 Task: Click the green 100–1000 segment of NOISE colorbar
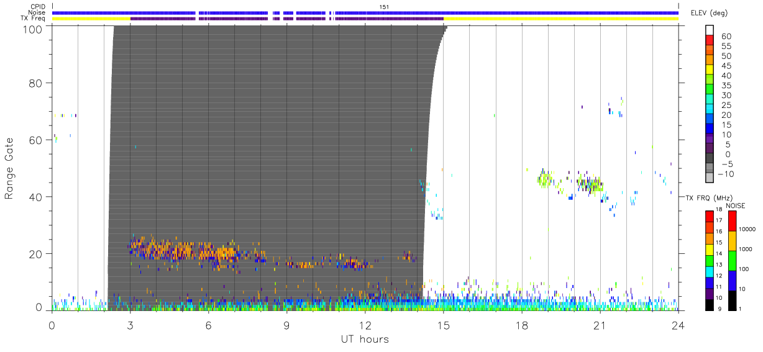click(x=732, y=260)
